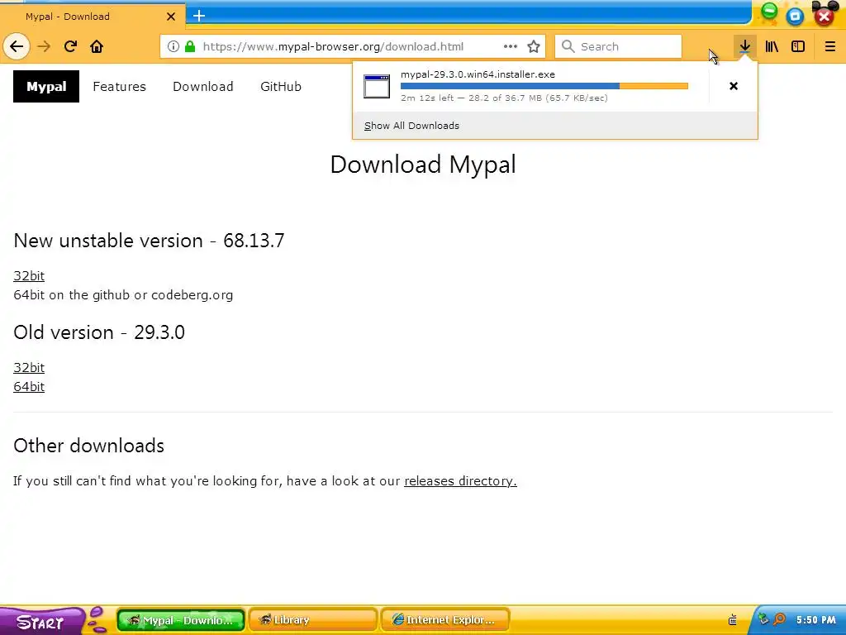This screenshot has height=635, width=846.
Task: Click the small tray icon left of clock area
Action: [733, 619]
